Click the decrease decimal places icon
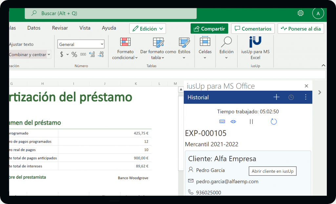 (x=101, y=55)
